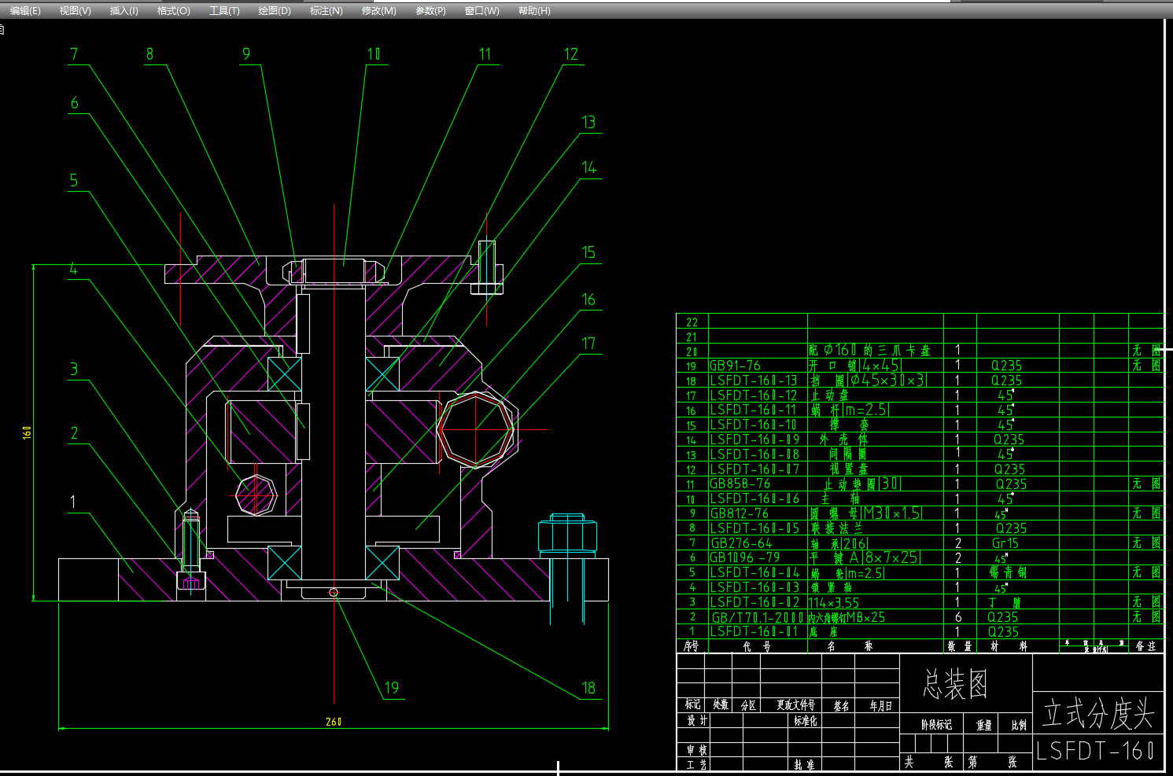Screen dimensions: 1173x776
Task: Select part balloon number 19
Action: pyautogui.click(x=391, y=688)
